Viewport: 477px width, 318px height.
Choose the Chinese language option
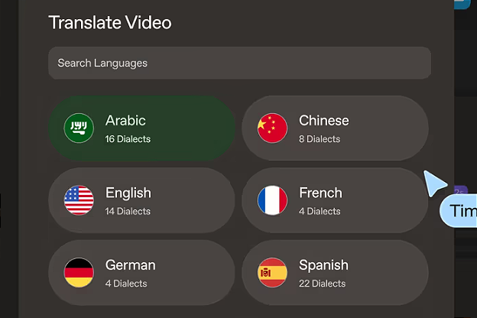pyautogui.click(x=335, y=128)
